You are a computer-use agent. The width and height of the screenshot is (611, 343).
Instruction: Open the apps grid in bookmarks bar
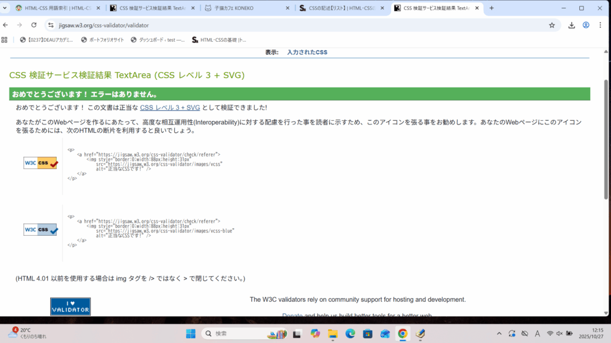(x=5, y=40)
